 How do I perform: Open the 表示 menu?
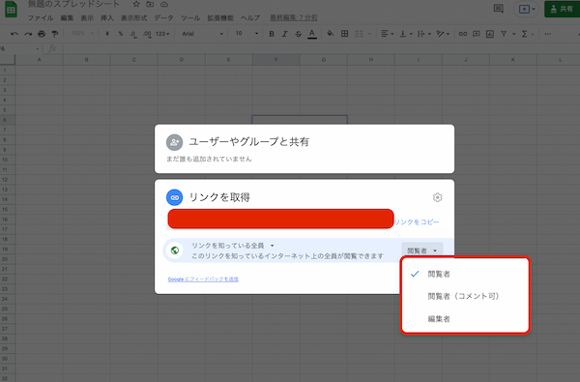[87, 17]
